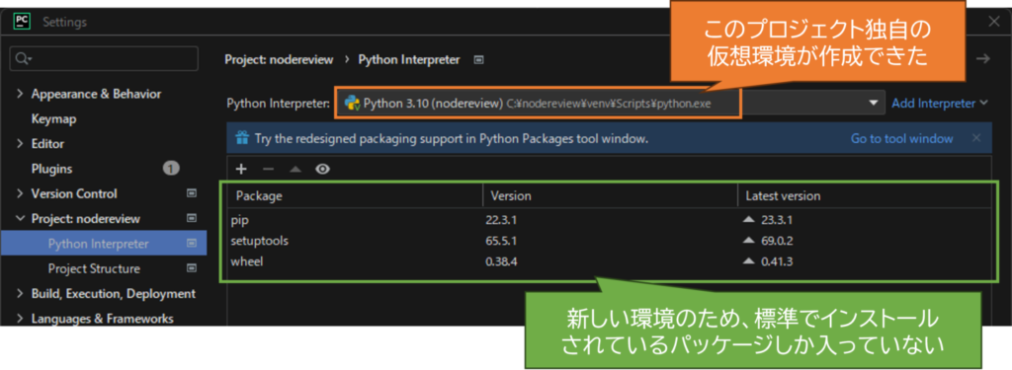The width and height of the screenshot is (1012, 370).
Task: Select Plugins in settings tree
Action: click(x=51, y=169)
